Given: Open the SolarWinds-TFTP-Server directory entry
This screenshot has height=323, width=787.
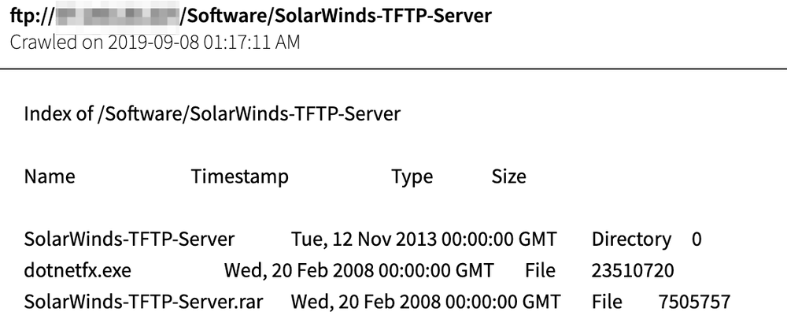Looking at the screenshot, I should (129, 239).
